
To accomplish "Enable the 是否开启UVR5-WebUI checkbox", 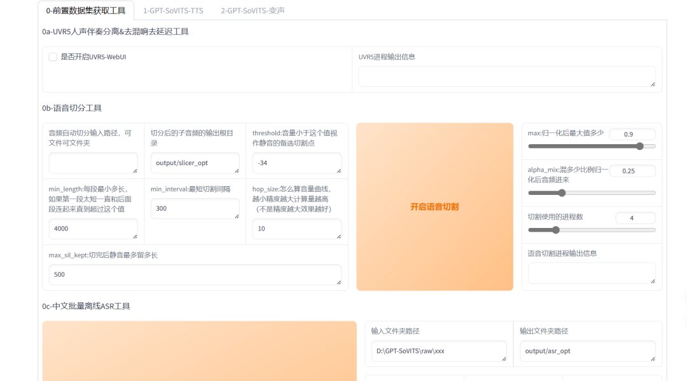I will pyautogui.click(x=53, y=57).
